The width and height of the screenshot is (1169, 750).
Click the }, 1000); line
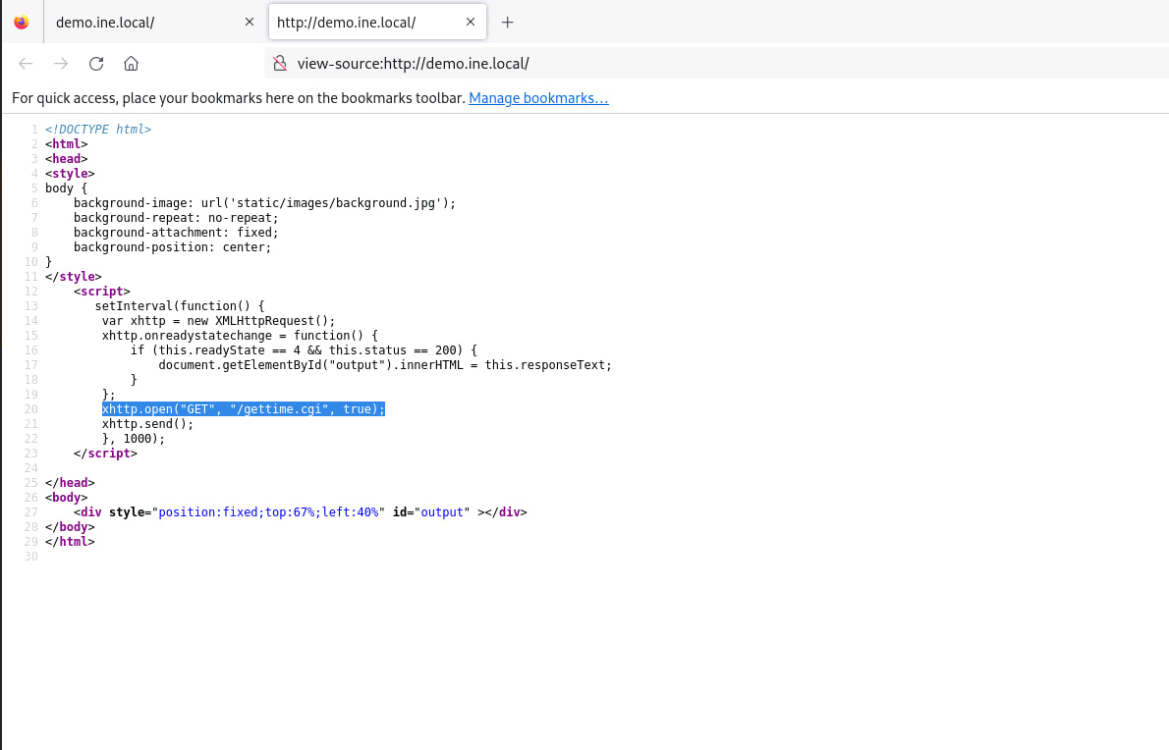coord(134,439)
